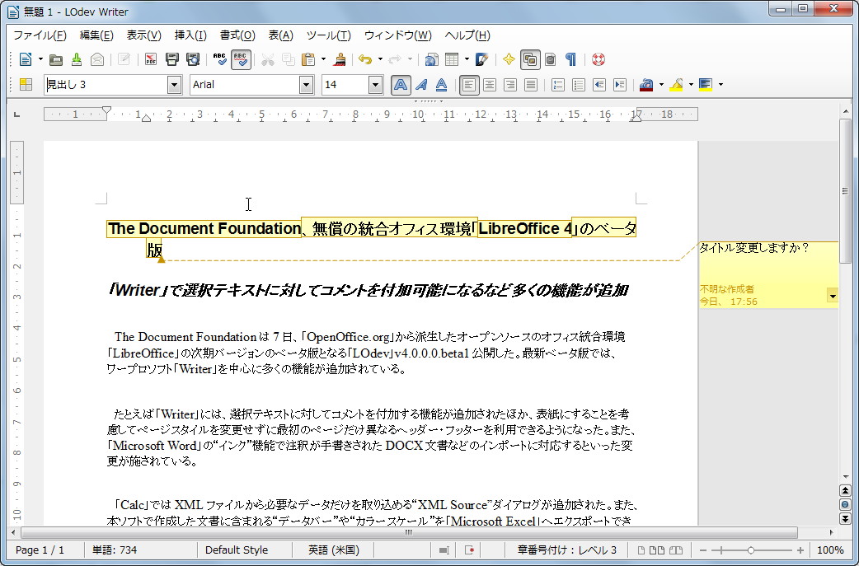Paste from the clipboard
Viewport: 859px width, 566px height.
coord(308,59)
